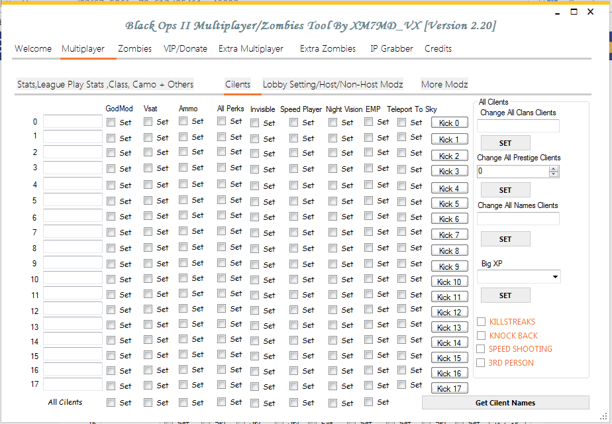Kick client 7
This screenshot has width=612, height=424.
coord(449,235)
